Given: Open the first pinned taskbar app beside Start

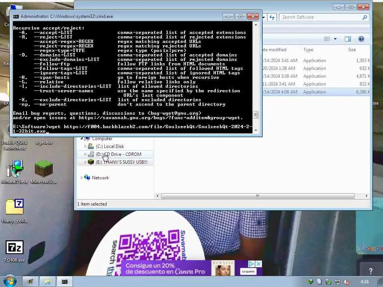Looking at the screenshot, I should coord(30,282).
